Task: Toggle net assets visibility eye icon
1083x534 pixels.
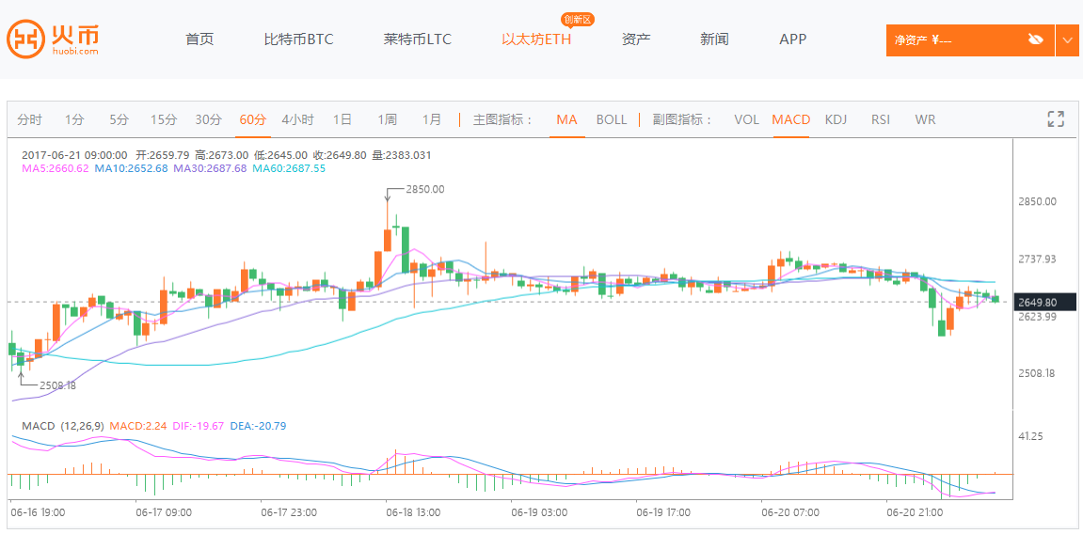Action: pyautogui.click(x=1036, y=39)
